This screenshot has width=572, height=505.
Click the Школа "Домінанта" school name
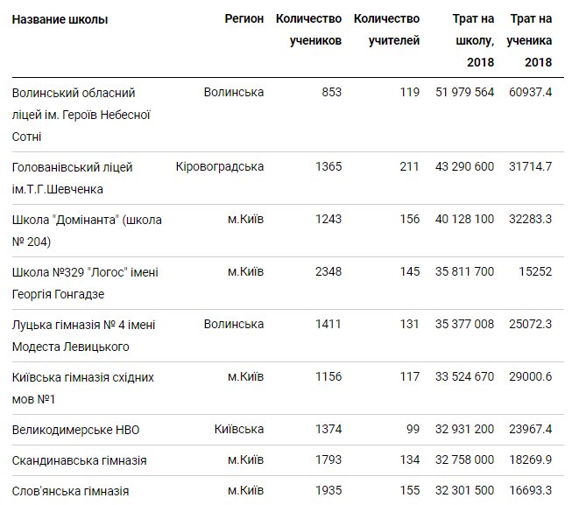[x=87, y=230]
